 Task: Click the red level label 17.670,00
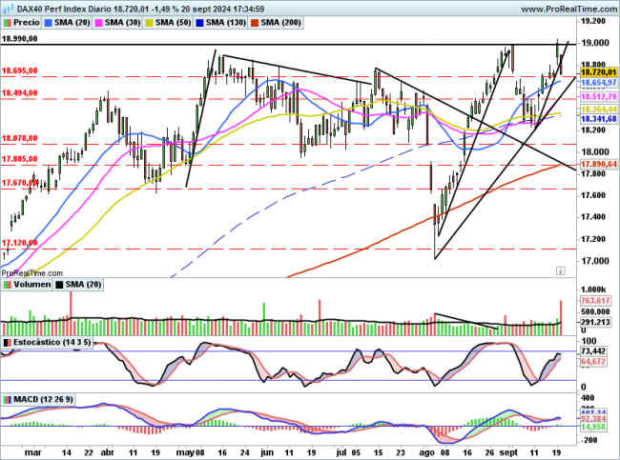(19, 183)
